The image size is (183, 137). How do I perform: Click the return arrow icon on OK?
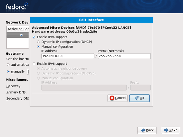point(137,98)
